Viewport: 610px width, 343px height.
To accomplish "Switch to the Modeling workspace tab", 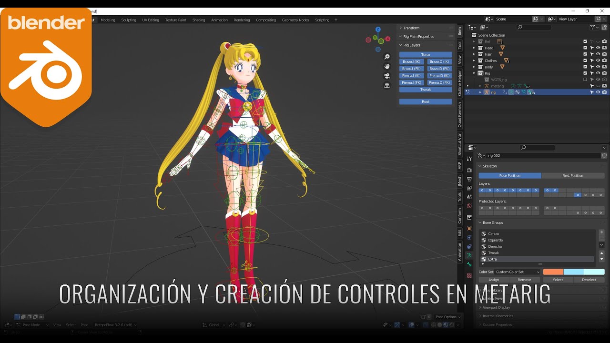I will [108, 20].
